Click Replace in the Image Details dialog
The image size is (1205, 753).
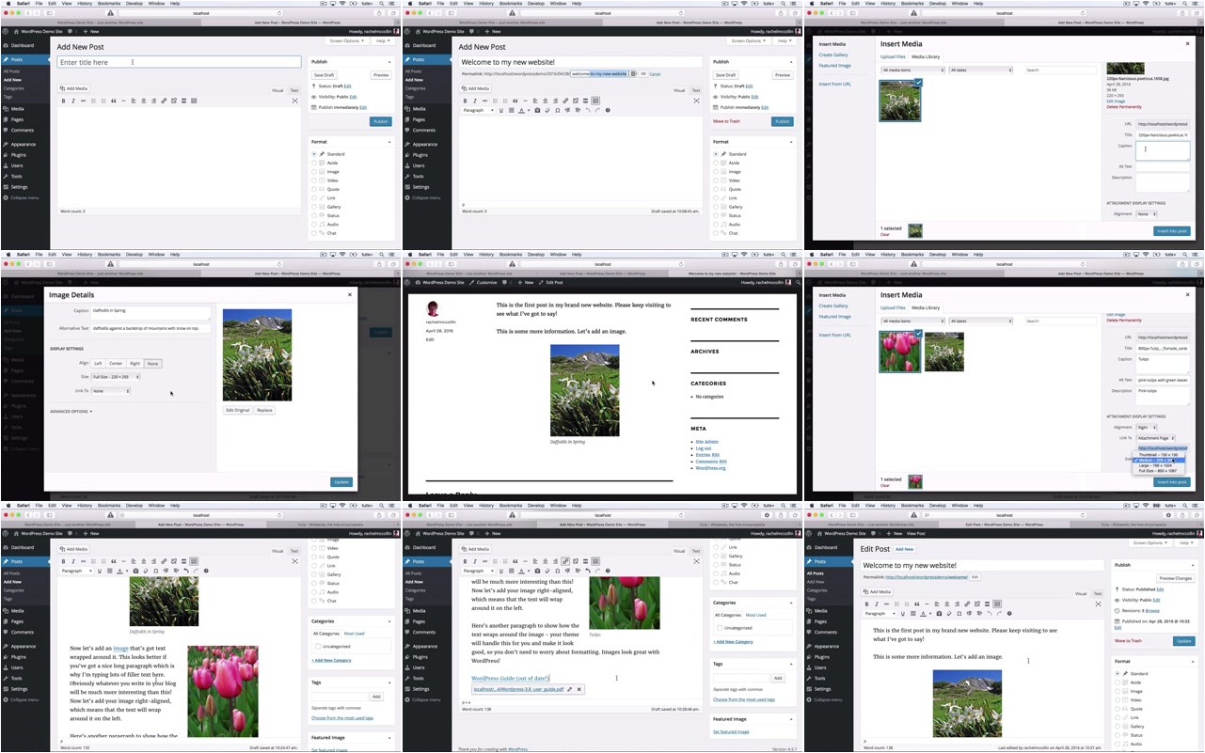[264, 410]
